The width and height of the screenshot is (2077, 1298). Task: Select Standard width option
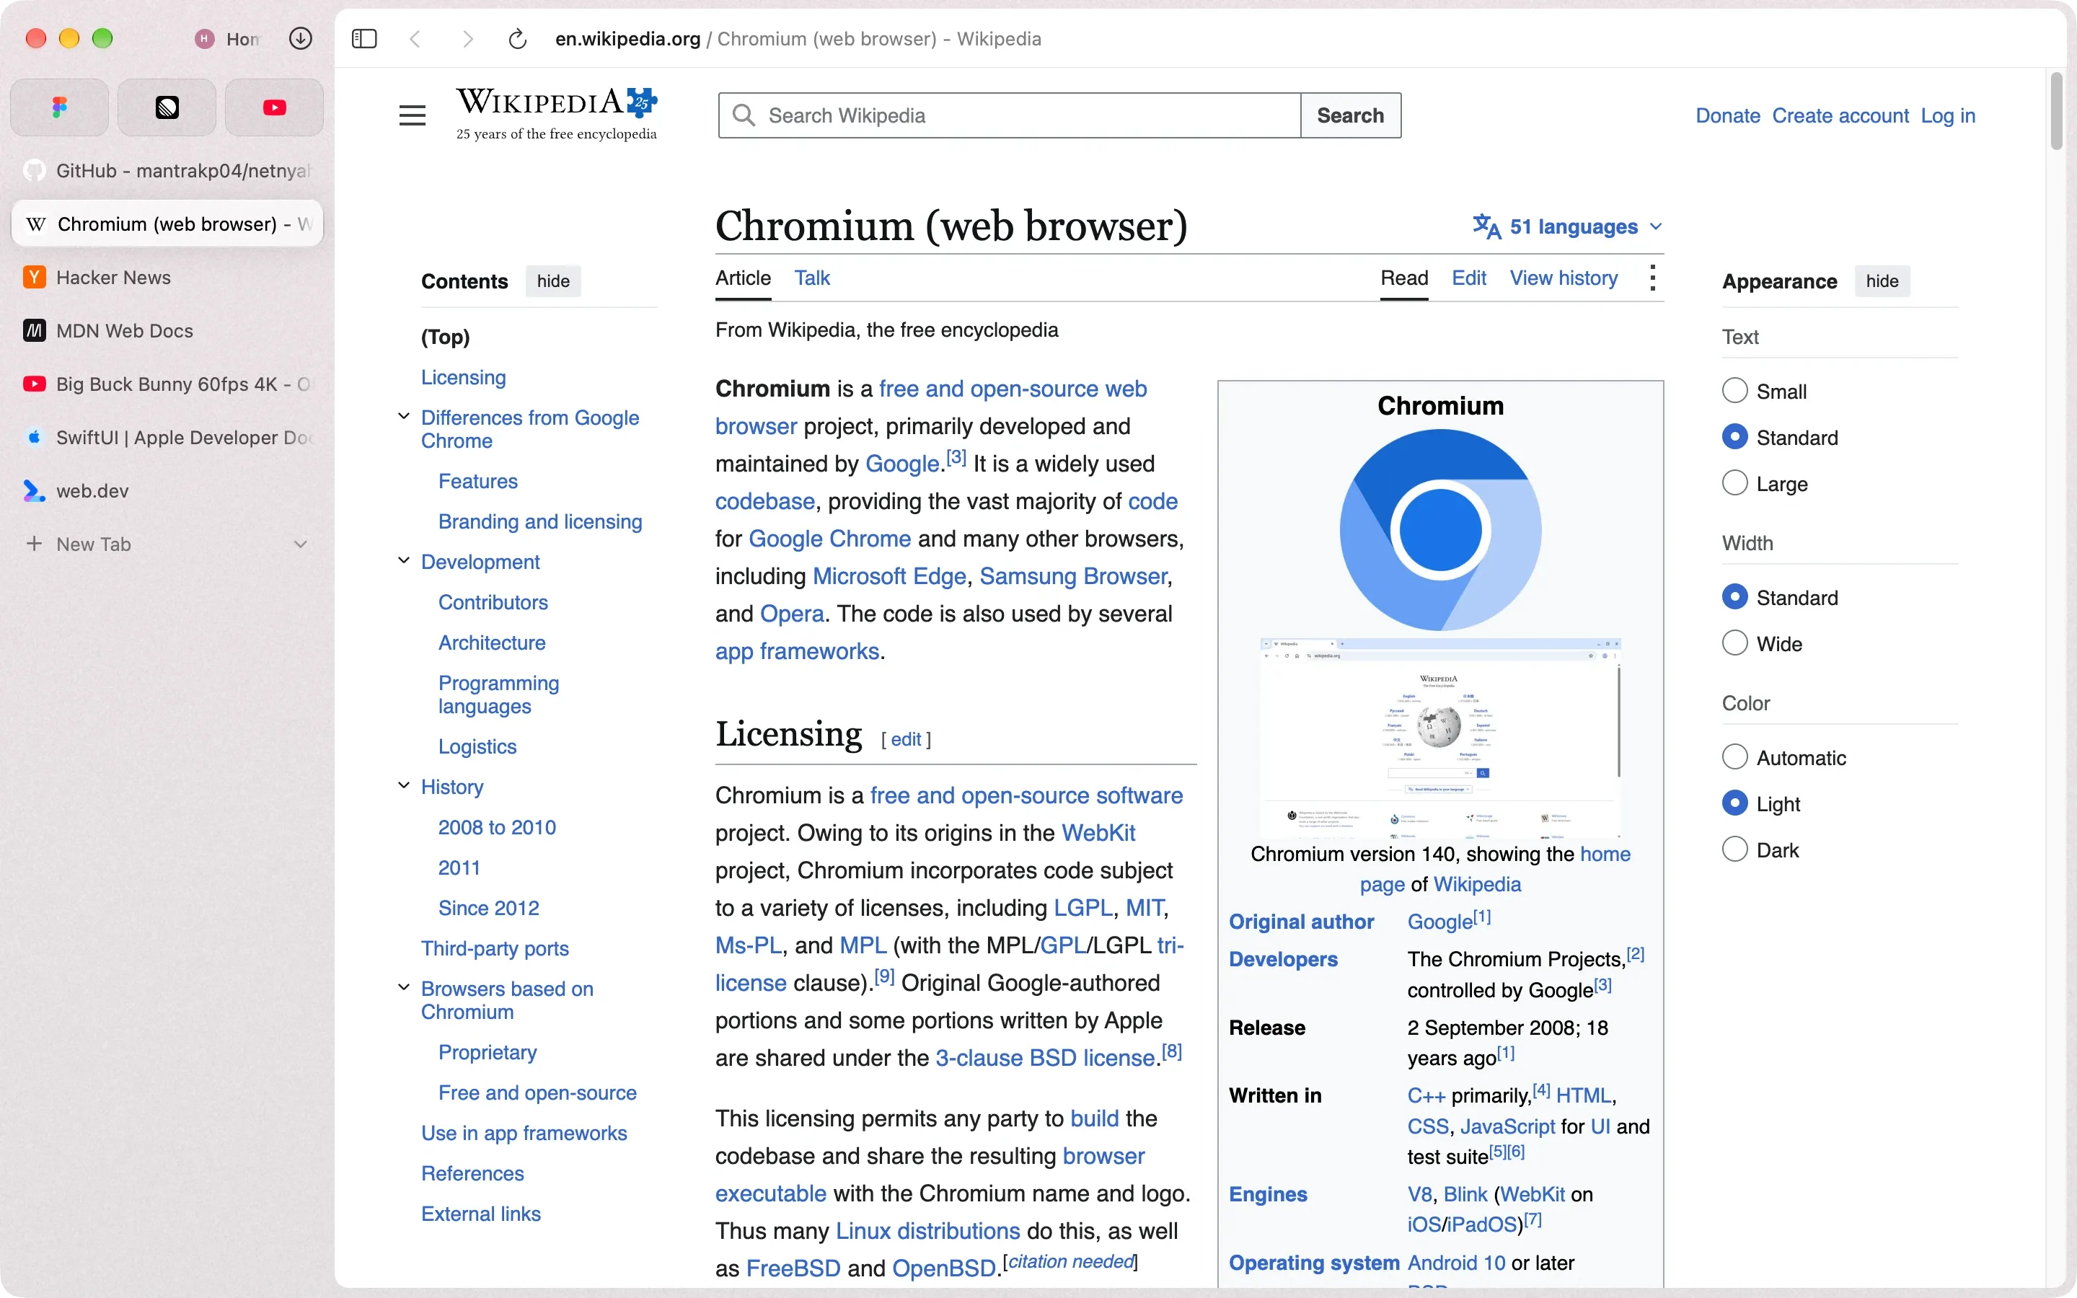click(1734, 596)
